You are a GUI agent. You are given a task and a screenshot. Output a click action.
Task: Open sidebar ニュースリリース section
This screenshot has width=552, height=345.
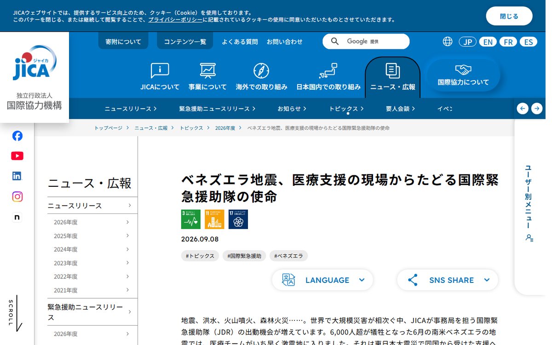coord(92,206)
